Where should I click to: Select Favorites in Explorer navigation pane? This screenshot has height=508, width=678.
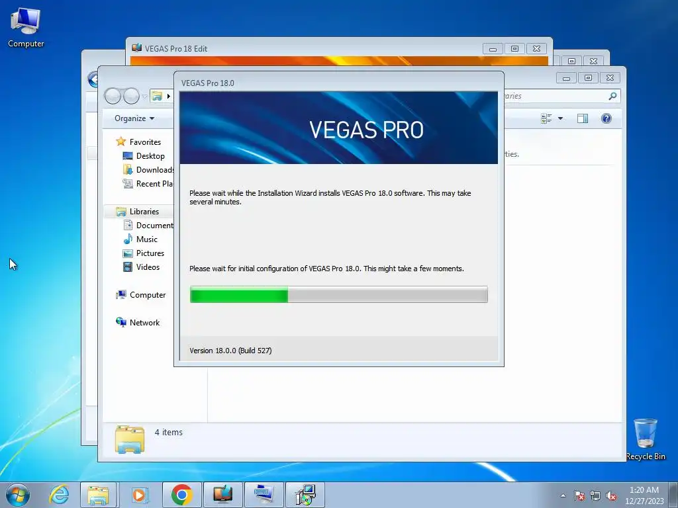144,142
